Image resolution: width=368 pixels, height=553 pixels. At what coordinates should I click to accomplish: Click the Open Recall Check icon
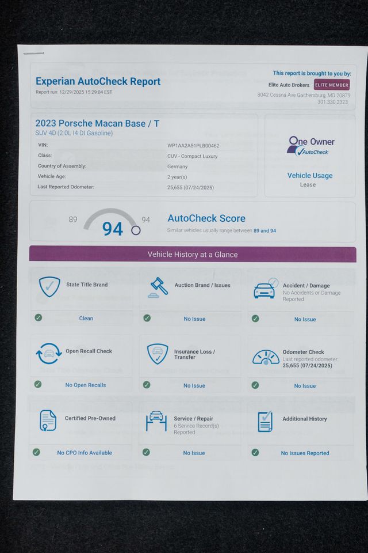[x=48, y=353]
